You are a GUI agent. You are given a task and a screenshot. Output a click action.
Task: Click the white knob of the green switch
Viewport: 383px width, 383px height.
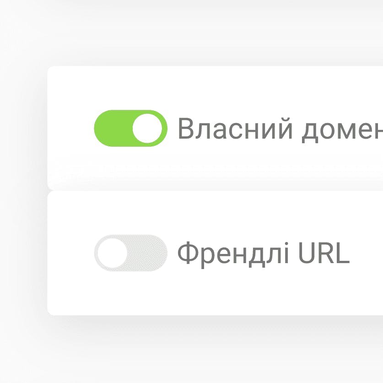147,128
